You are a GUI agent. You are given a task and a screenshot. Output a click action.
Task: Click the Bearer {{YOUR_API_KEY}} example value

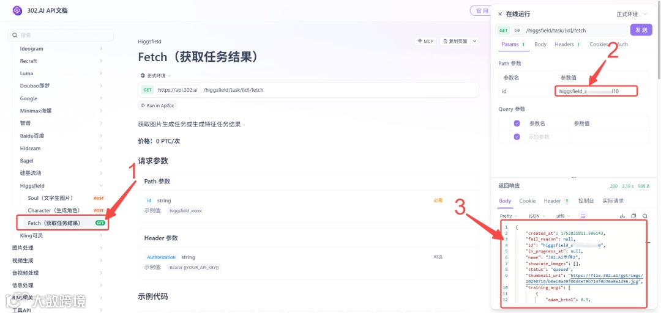(195, 267)
